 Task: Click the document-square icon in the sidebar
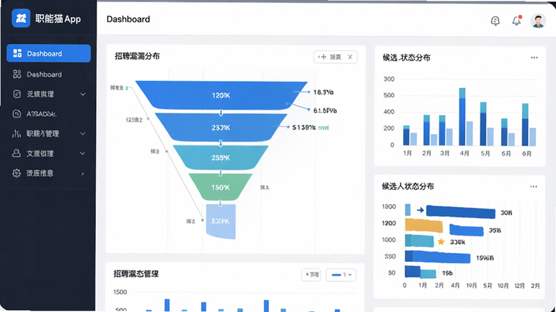tap(17, 94)
